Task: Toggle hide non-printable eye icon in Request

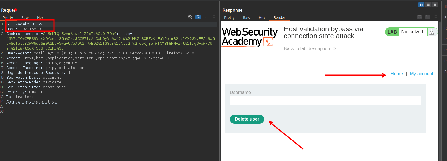Action: [x=190, y=17]
